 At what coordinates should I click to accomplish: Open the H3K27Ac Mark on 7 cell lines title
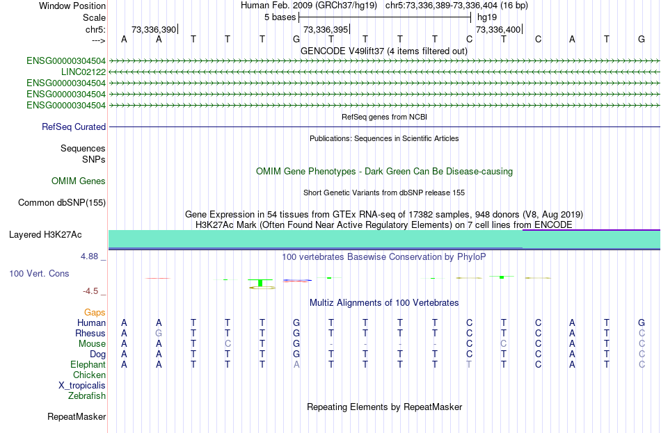click(x=384, y=225)
